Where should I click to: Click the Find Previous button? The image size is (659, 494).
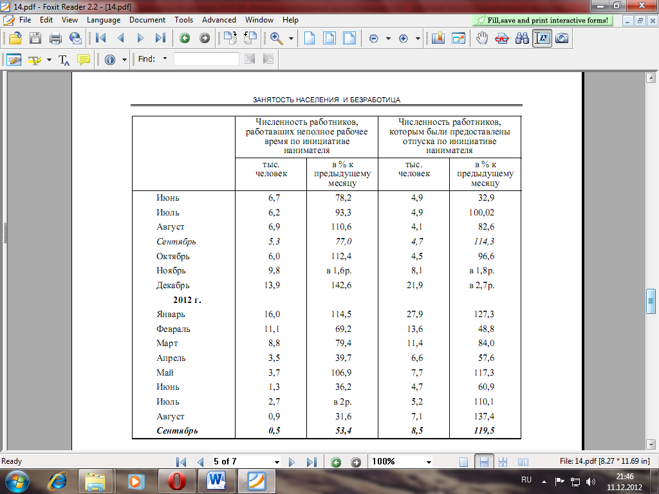pyautogui.click(x=250, y=59)
